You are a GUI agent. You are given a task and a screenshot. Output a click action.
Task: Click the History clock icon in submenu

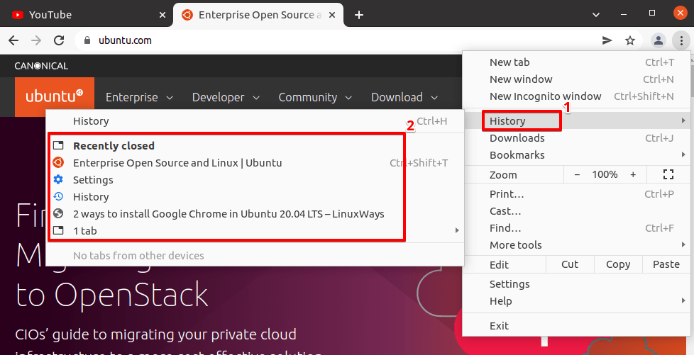click(58, 196)
